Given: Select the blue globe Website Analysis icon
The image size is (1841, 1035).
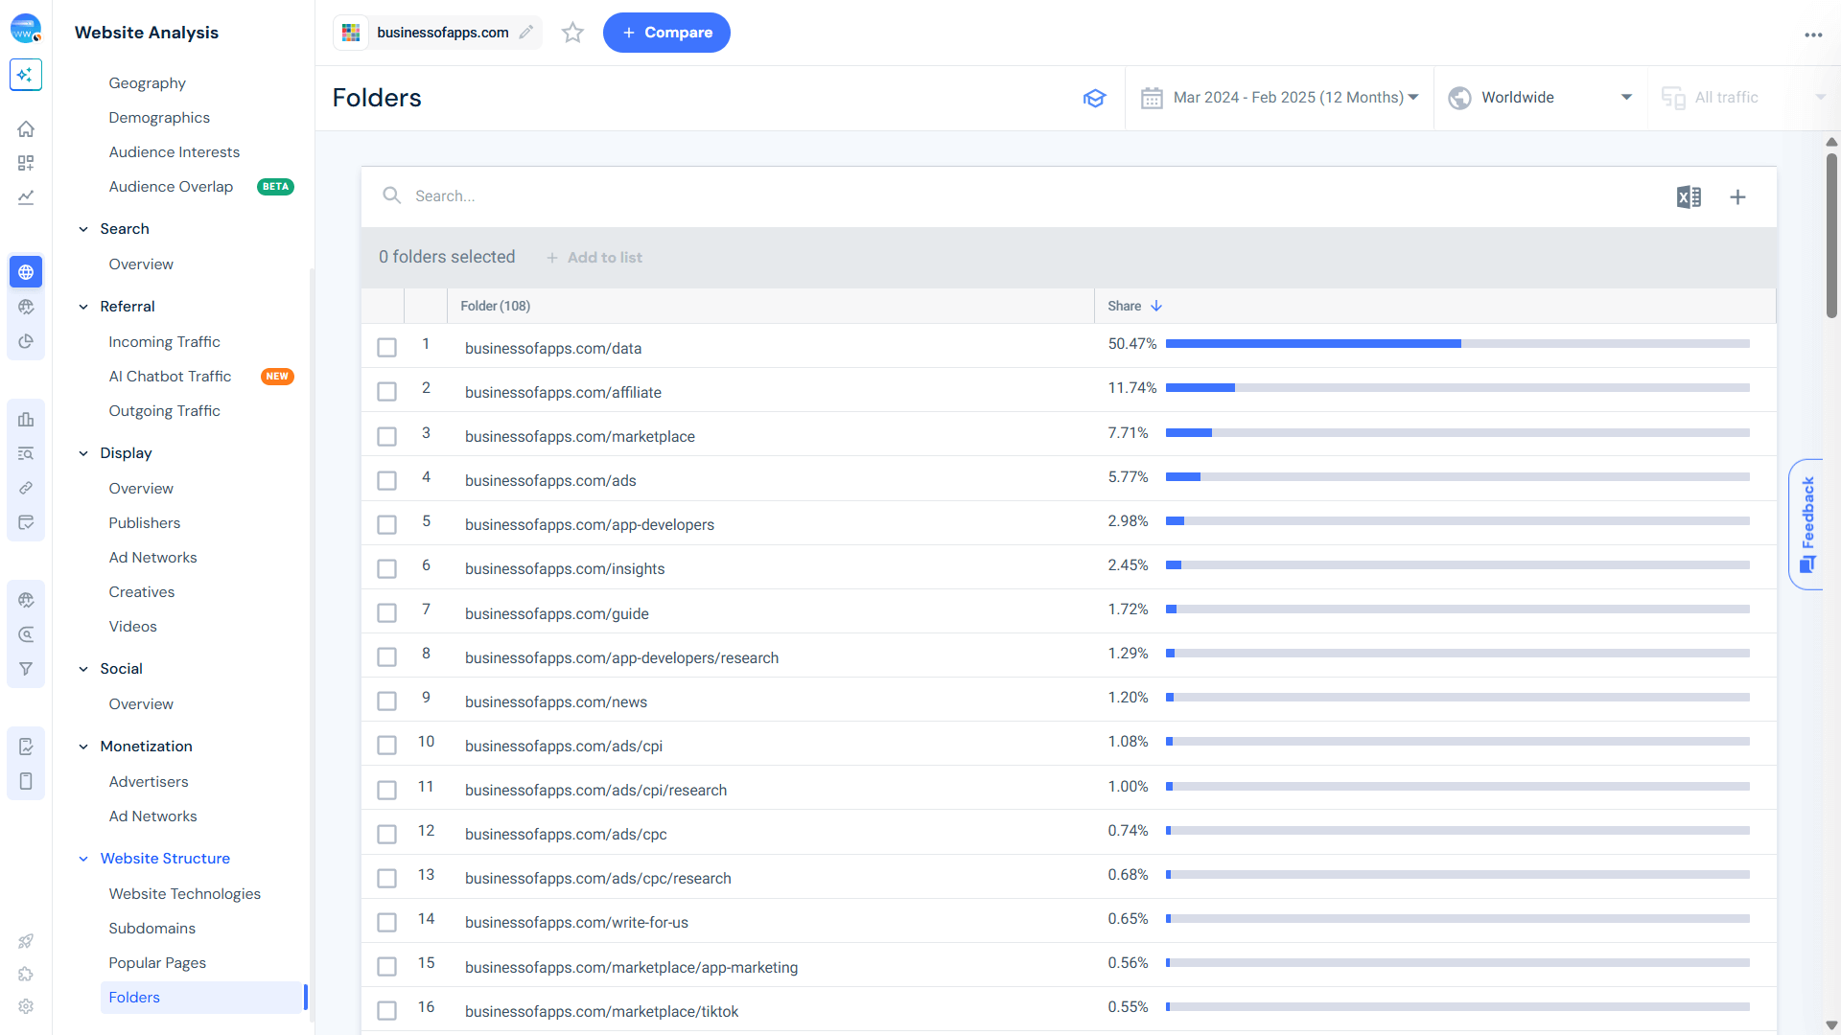Looking at the screenshot, I should [26, 272].
